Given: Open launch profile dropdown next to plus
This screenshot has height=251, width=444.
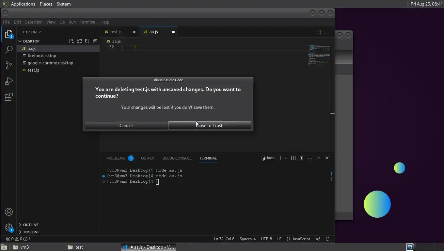Looking at the screenshot, I should click(286, 158).
